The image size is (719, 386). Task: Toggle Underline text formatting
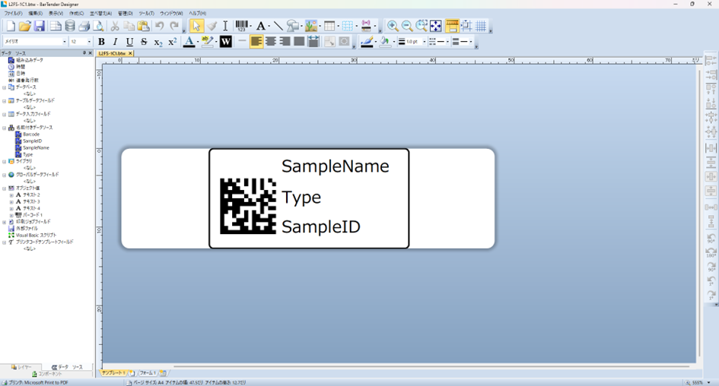[x=129, y=42]
